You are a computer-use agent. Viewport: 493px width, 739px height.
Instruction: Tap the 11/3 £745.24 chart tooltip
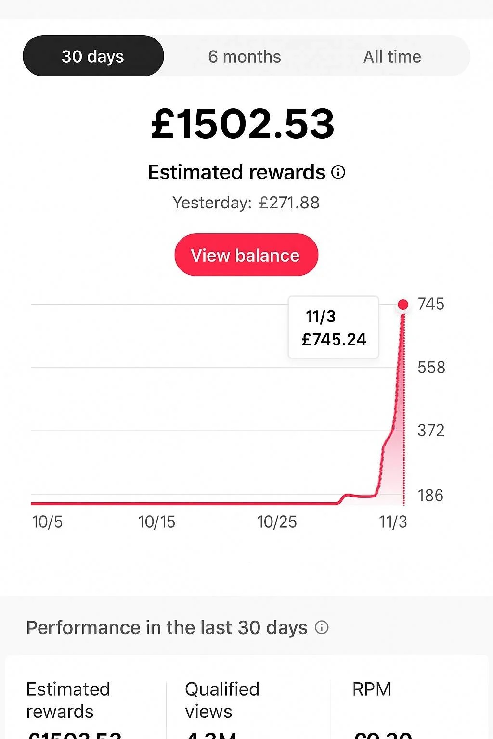[x=334, y=328]
